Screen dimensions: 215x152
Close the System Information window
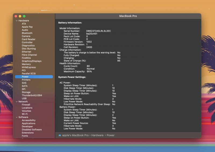click(16, 16)
